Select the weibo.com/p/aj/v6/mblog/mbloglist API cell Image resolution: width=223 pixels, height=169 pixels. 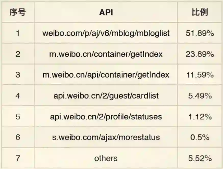(x=106, y=33)
